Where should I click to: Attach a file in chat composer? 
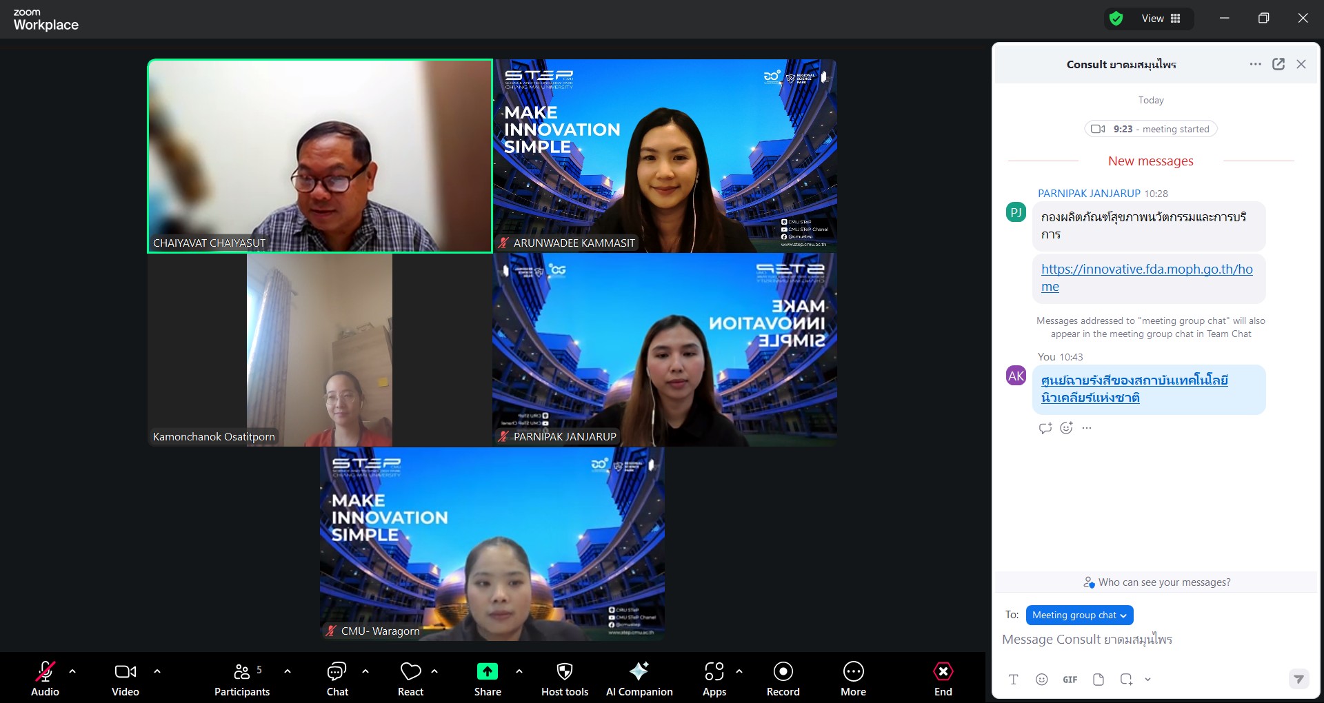pyautogui.click(x=1098, y=680)
